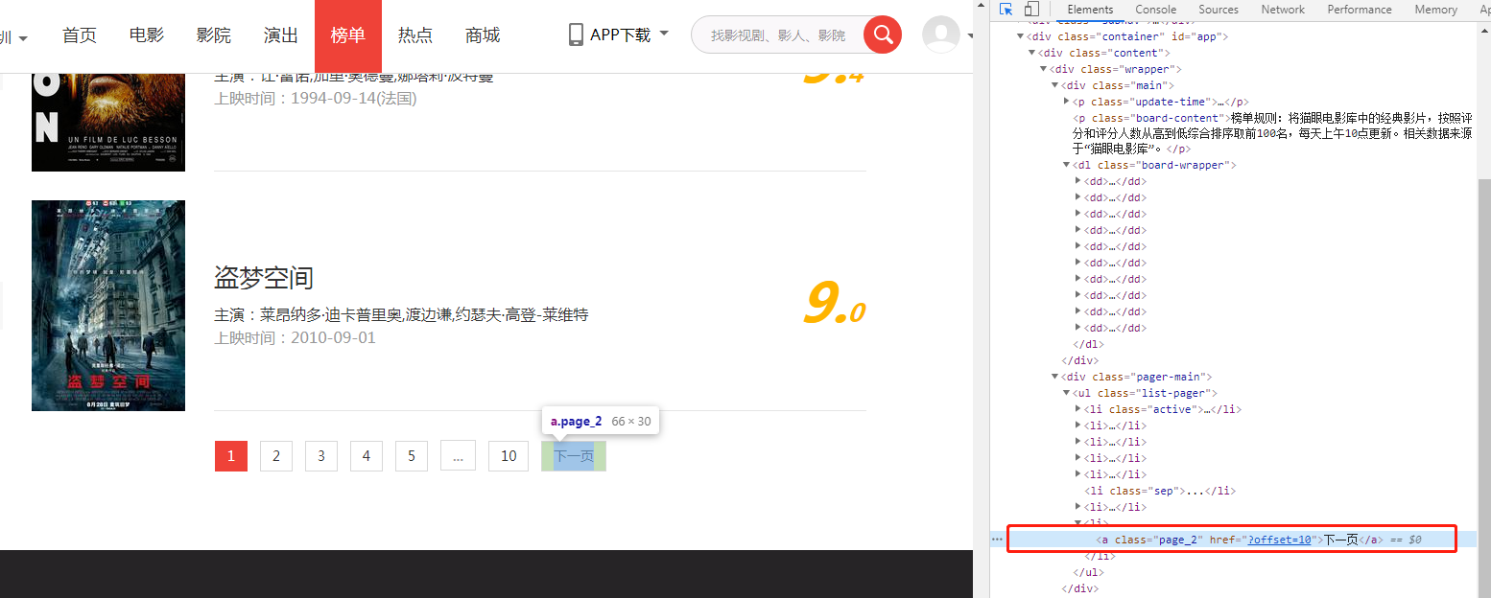Screen dimensions: 1491x598
Task: Expand the li class="active" DOM node
Action: click(x=1077, y=408)
